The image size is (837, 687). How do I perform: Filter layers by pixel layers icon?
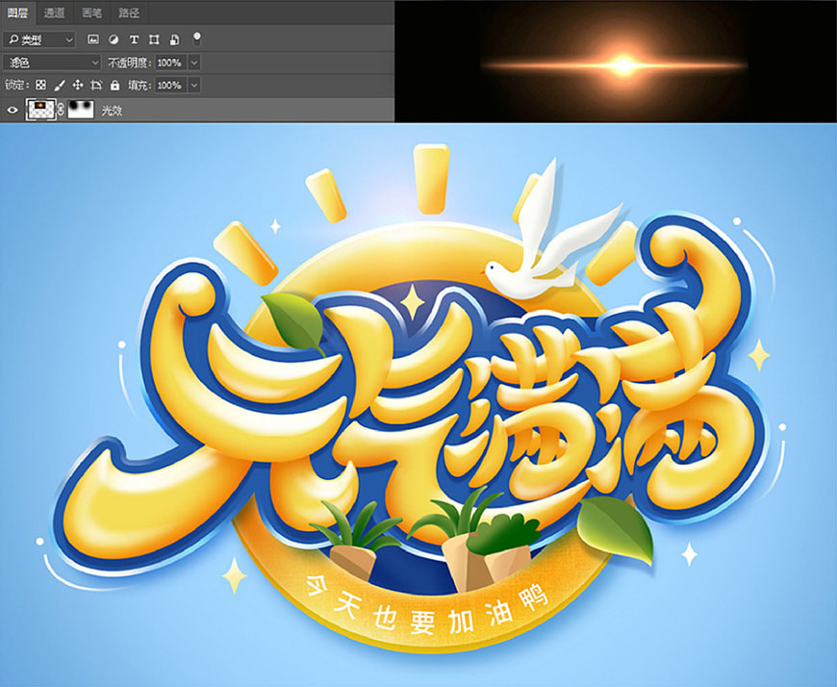[x=93, y=39]
